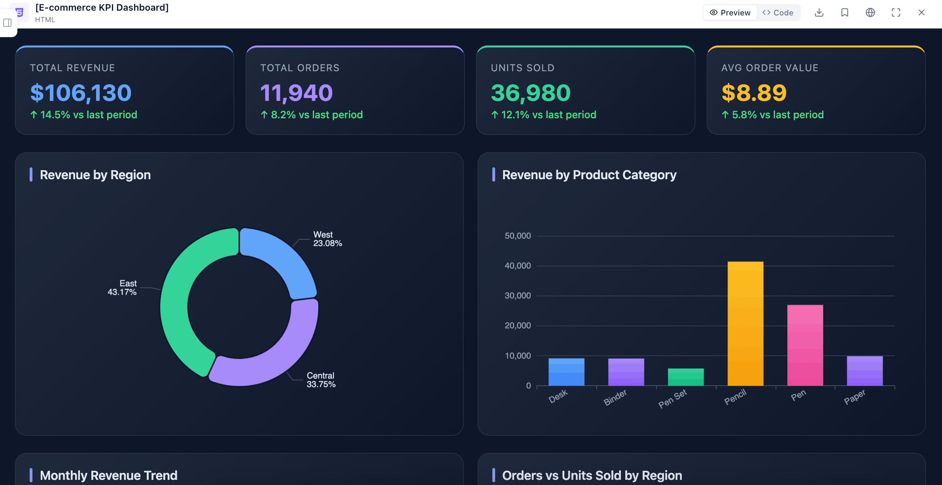
Task: Click the bookmark icon in header
Action: (x=845, y=13)
